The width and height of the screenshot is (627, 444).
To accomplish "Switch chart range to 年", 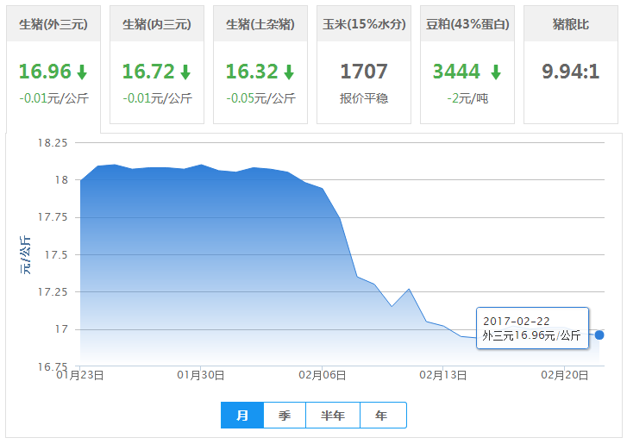I will point(381,416).
